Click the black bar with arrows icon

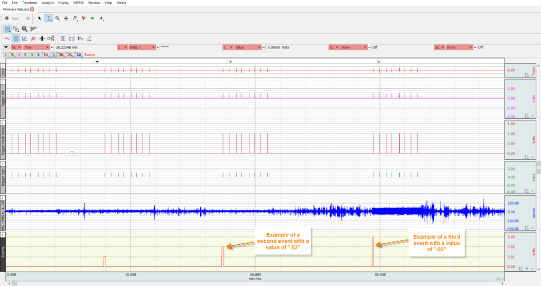42,38
